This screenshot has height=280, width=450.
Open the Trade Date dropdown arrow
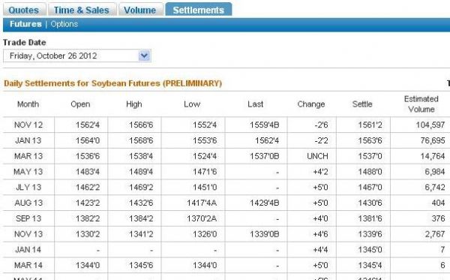point(144,56)
